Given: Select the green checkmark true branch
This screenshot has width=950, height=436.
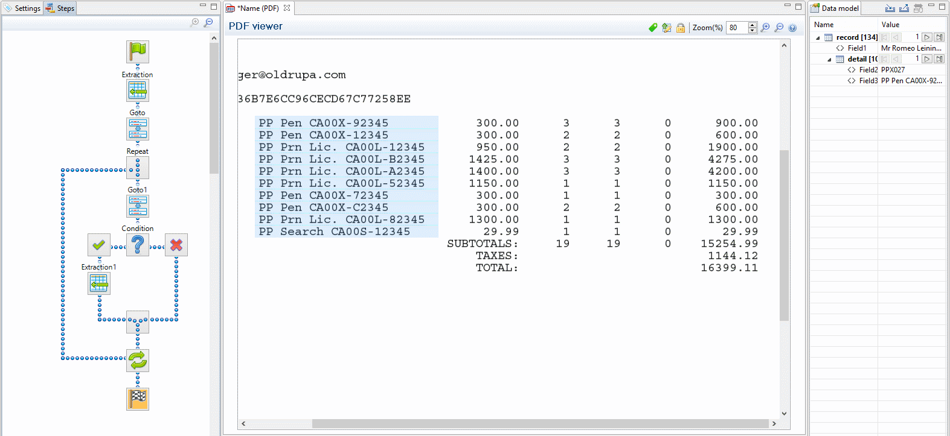Looking at the screenshot, I should (99, 245).
